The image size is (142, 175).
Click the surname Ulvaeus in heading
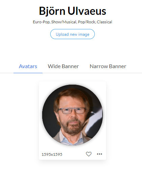click(87, 11)
